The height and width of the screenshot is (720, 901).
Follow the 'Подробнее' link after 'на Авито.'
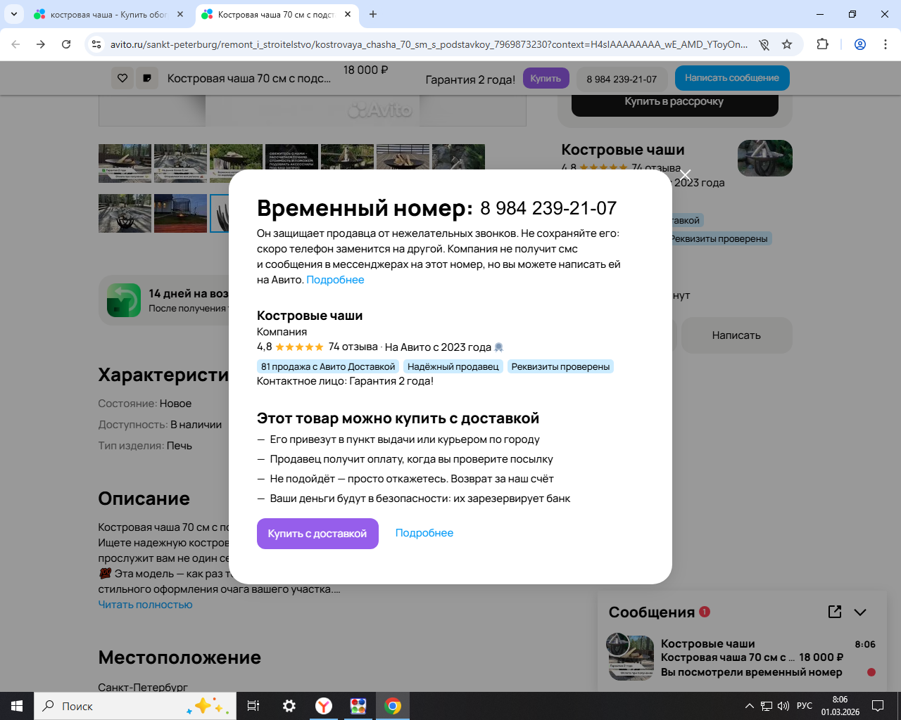(335, 280)
